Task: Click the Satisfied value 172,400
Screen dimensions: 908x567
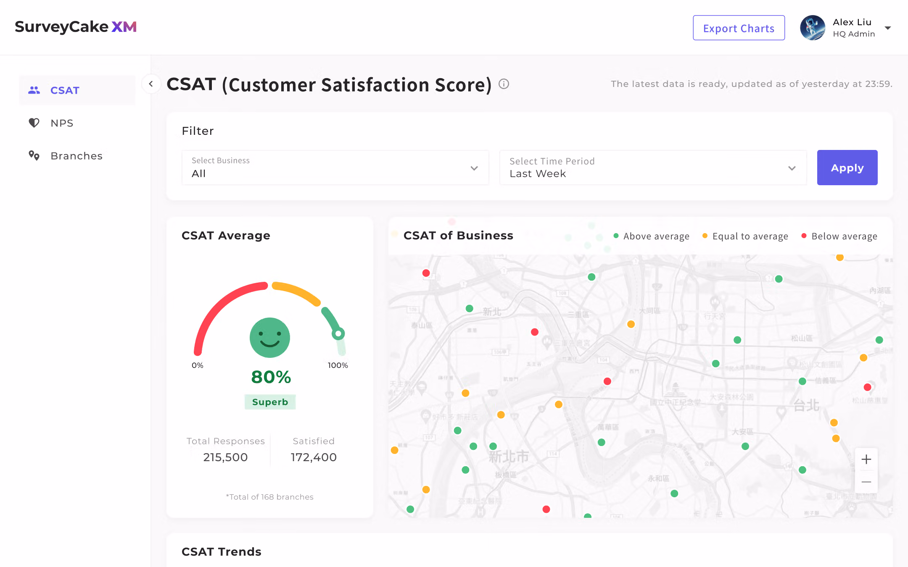Action: click(x=314, y=457)
